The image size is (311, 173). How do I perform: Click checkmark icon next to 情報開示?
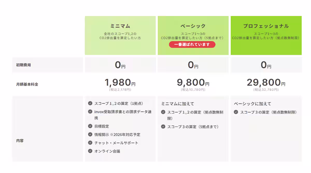(x=90, y=134)
